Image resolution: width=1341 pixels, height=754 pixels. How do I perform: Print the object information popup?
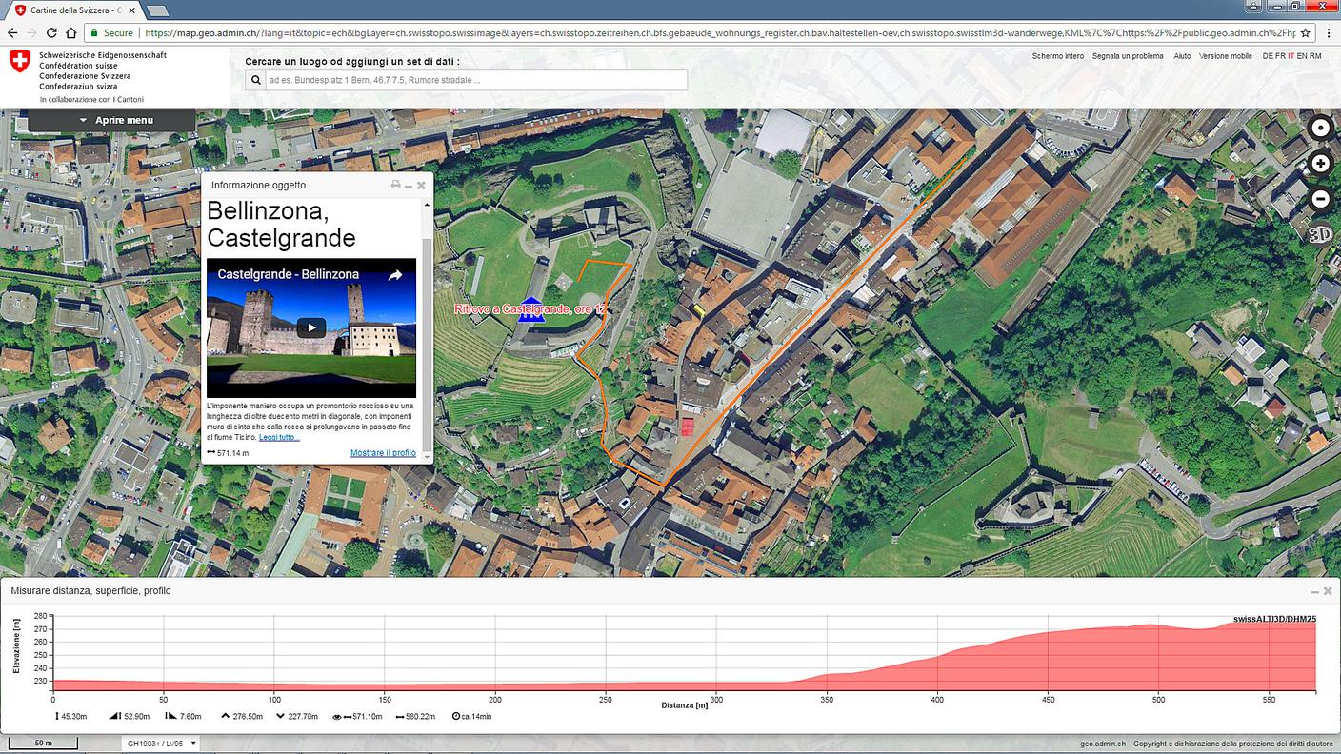[396, 185]
